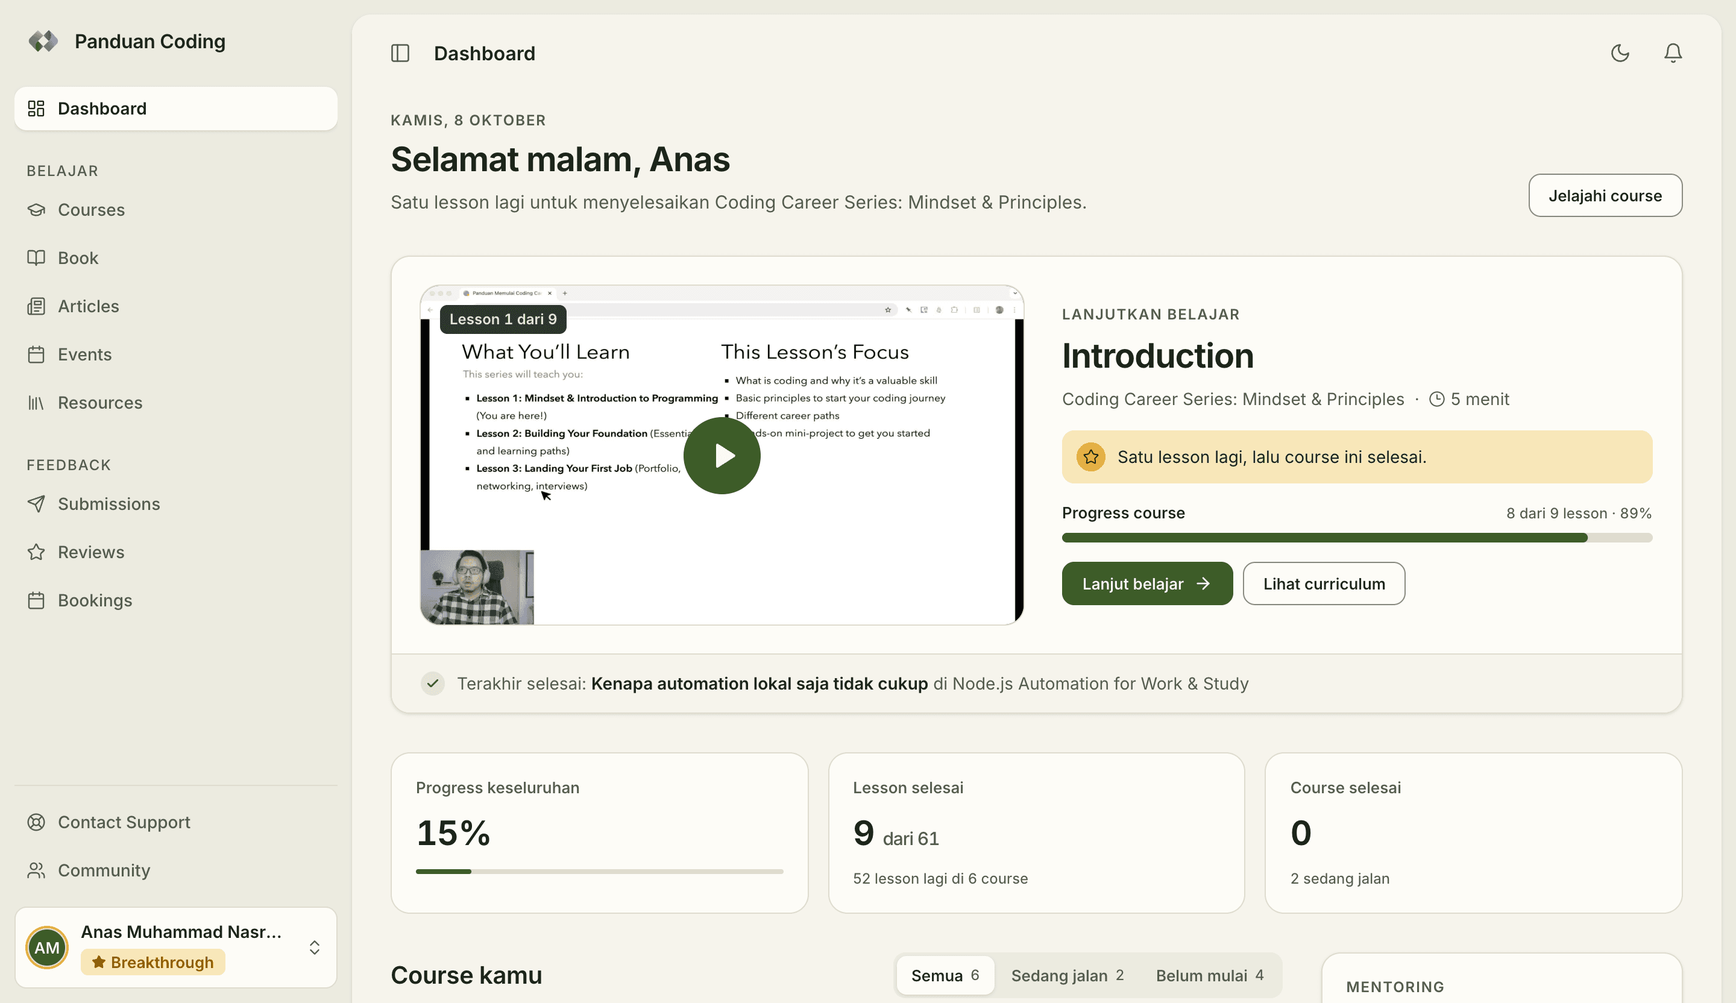Open Resources library

(175, 402)
